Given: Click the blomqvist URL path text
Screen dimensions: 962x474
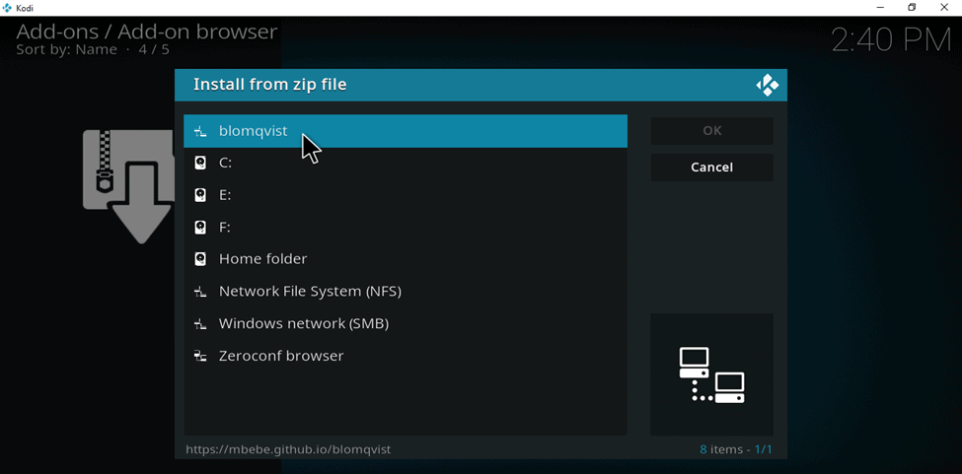Looking at the screenshot, I should [288, 449].
